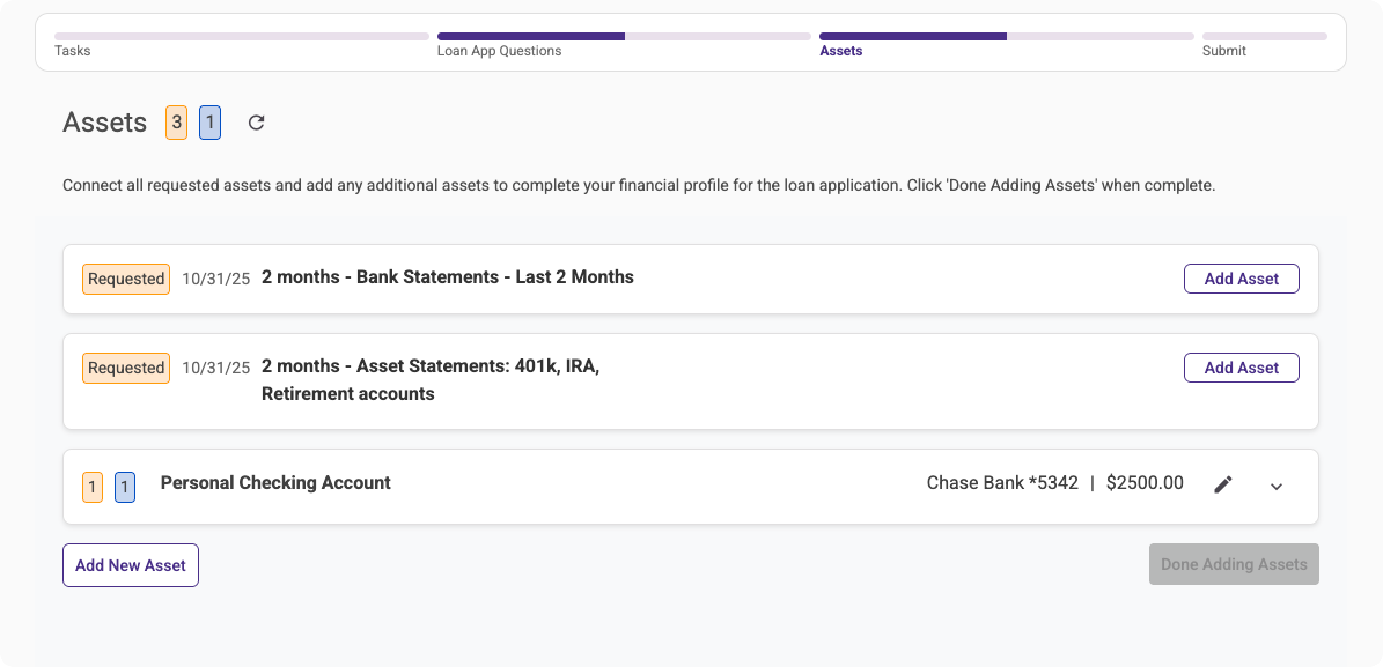Click the Assets progress bar segment
Image resolution: width=1383 pixels, height=667 pixels.
(1006, 36)
